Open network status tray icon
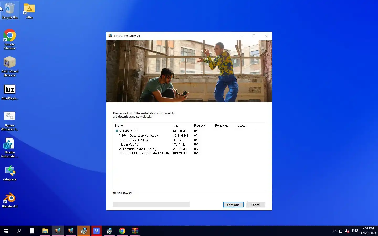This screenshot has height=236, width=378. [x=341, y=231]
